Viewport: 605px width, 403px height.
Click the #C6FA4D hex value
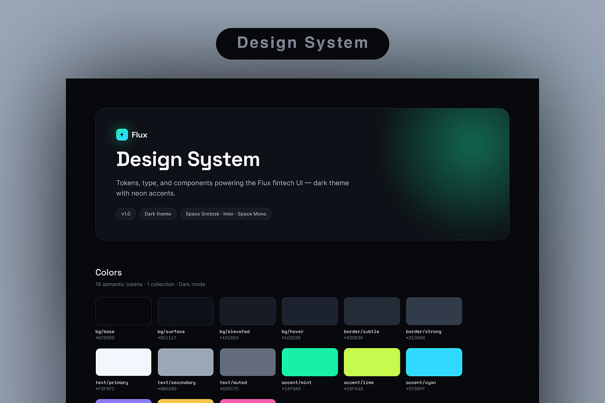[353, 389]
